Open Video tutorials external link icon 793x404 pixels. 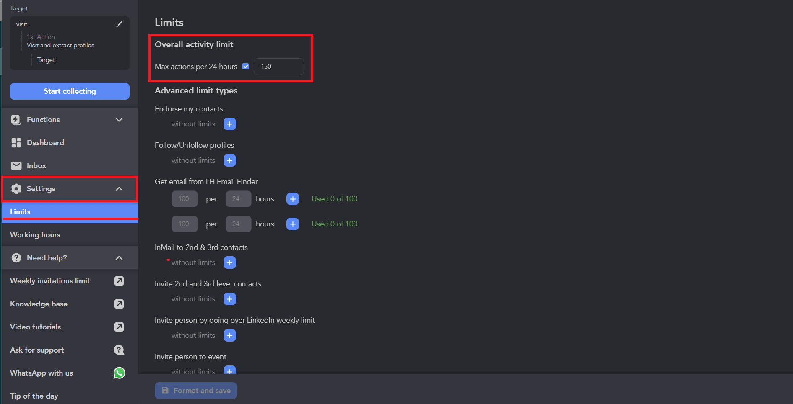click(x=119, y=327)
